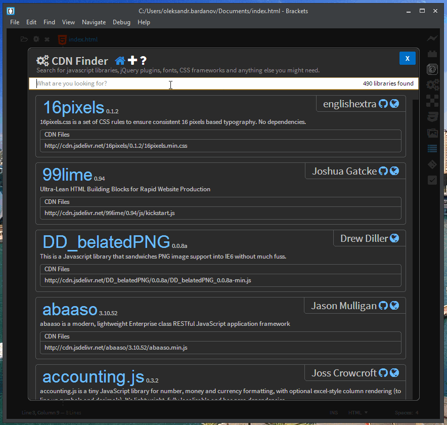Open the Help menu
Screen dimensions: 447x425
point(144,22)
